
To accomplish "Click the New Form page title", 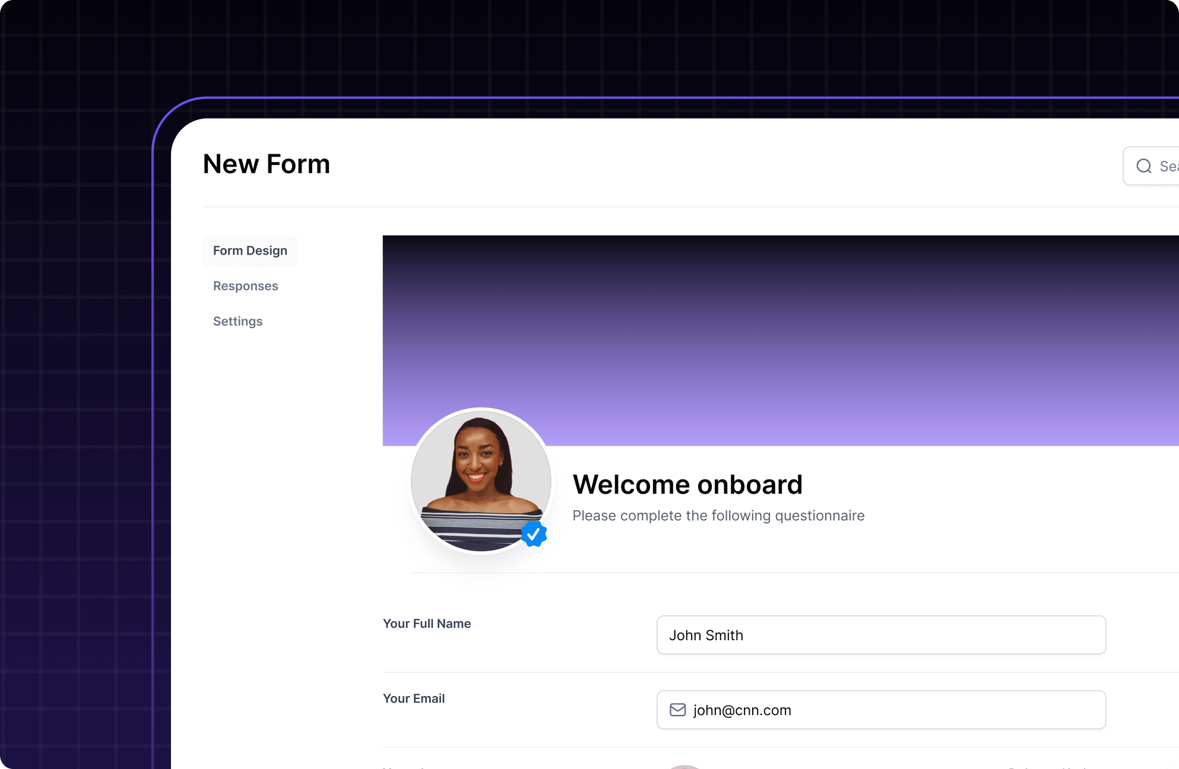I will point(266,164).
